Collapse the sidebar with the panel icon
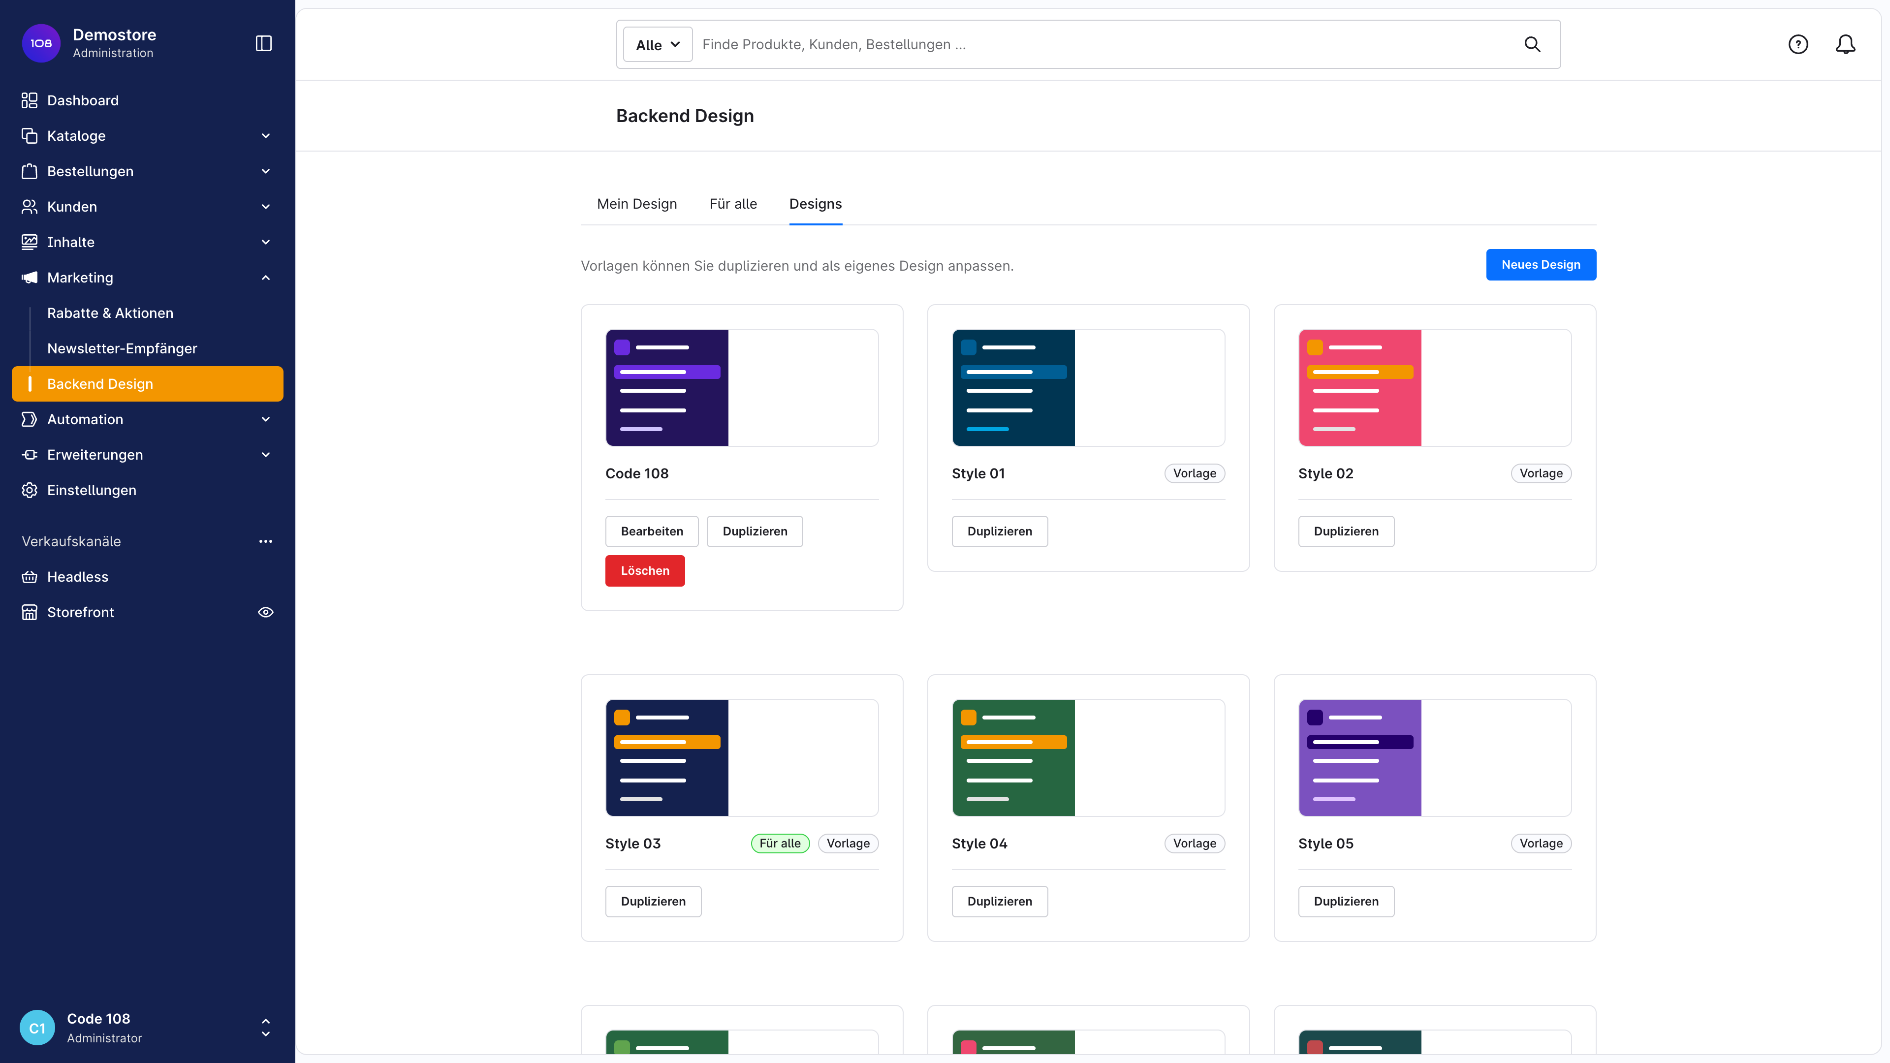1890x1063 pixels. pyautogui.click(x=263, y=43)
